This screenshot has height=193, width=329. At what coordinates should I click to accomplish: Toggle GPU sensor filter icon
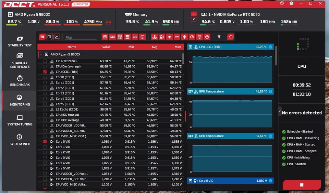point(112,37)
